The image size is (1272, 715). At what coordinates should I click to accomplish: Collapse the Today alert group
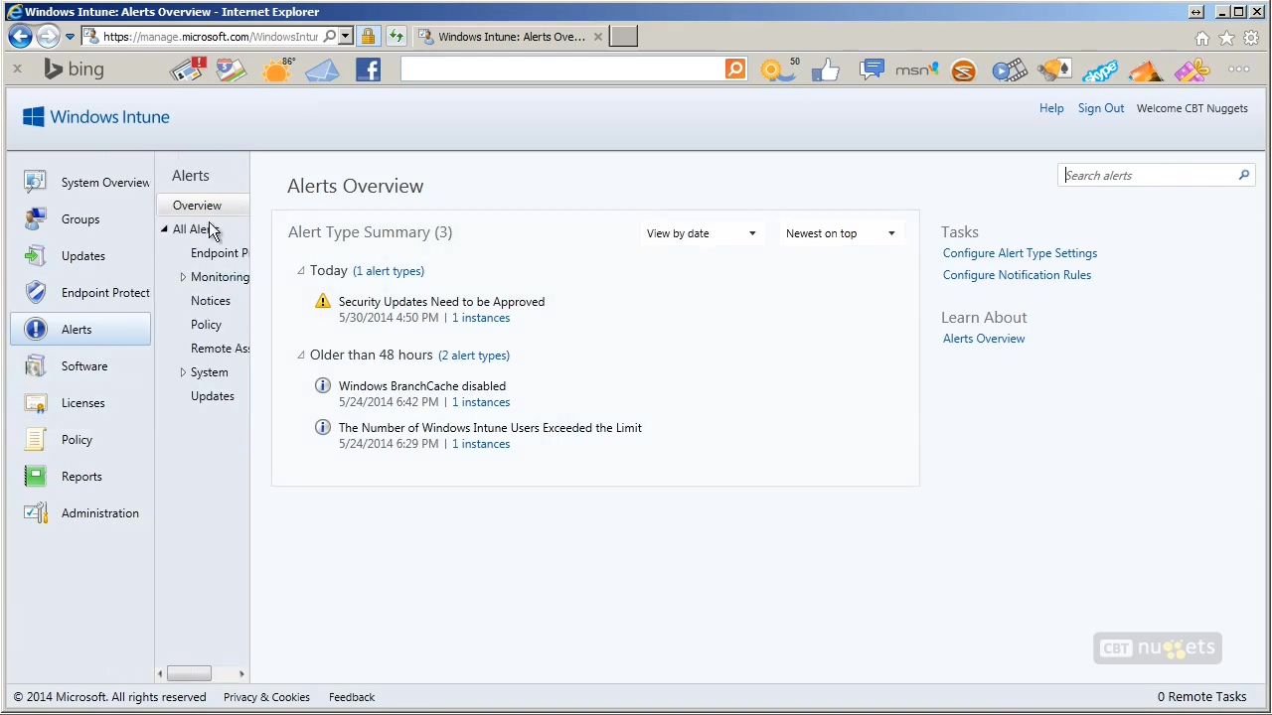[301, 271]
